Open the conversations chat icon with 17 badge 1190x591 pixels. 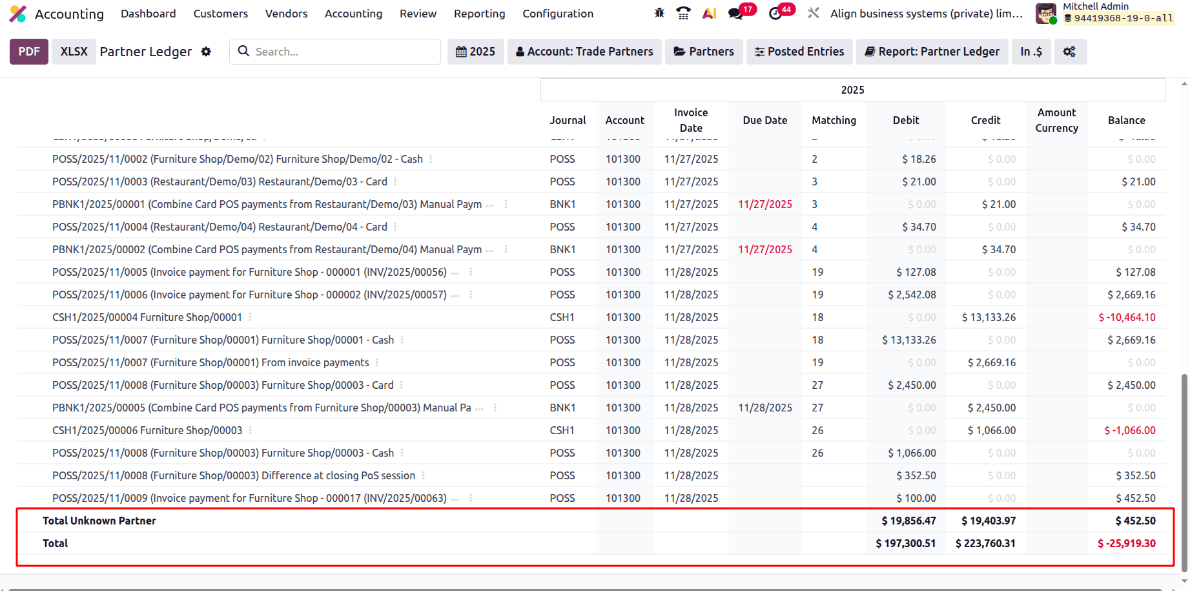pos(735,14)
